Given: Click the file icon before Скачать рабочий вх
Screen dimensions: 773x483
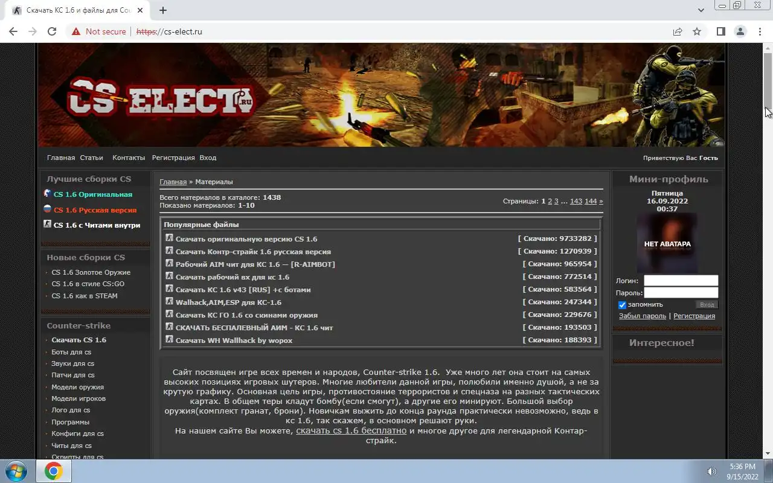Looking at the screenshot, I should (170, 276).
